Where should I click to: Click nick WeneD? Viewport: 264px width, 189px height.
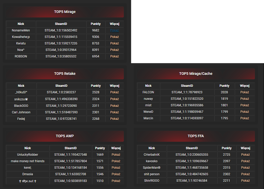point(148,112)
